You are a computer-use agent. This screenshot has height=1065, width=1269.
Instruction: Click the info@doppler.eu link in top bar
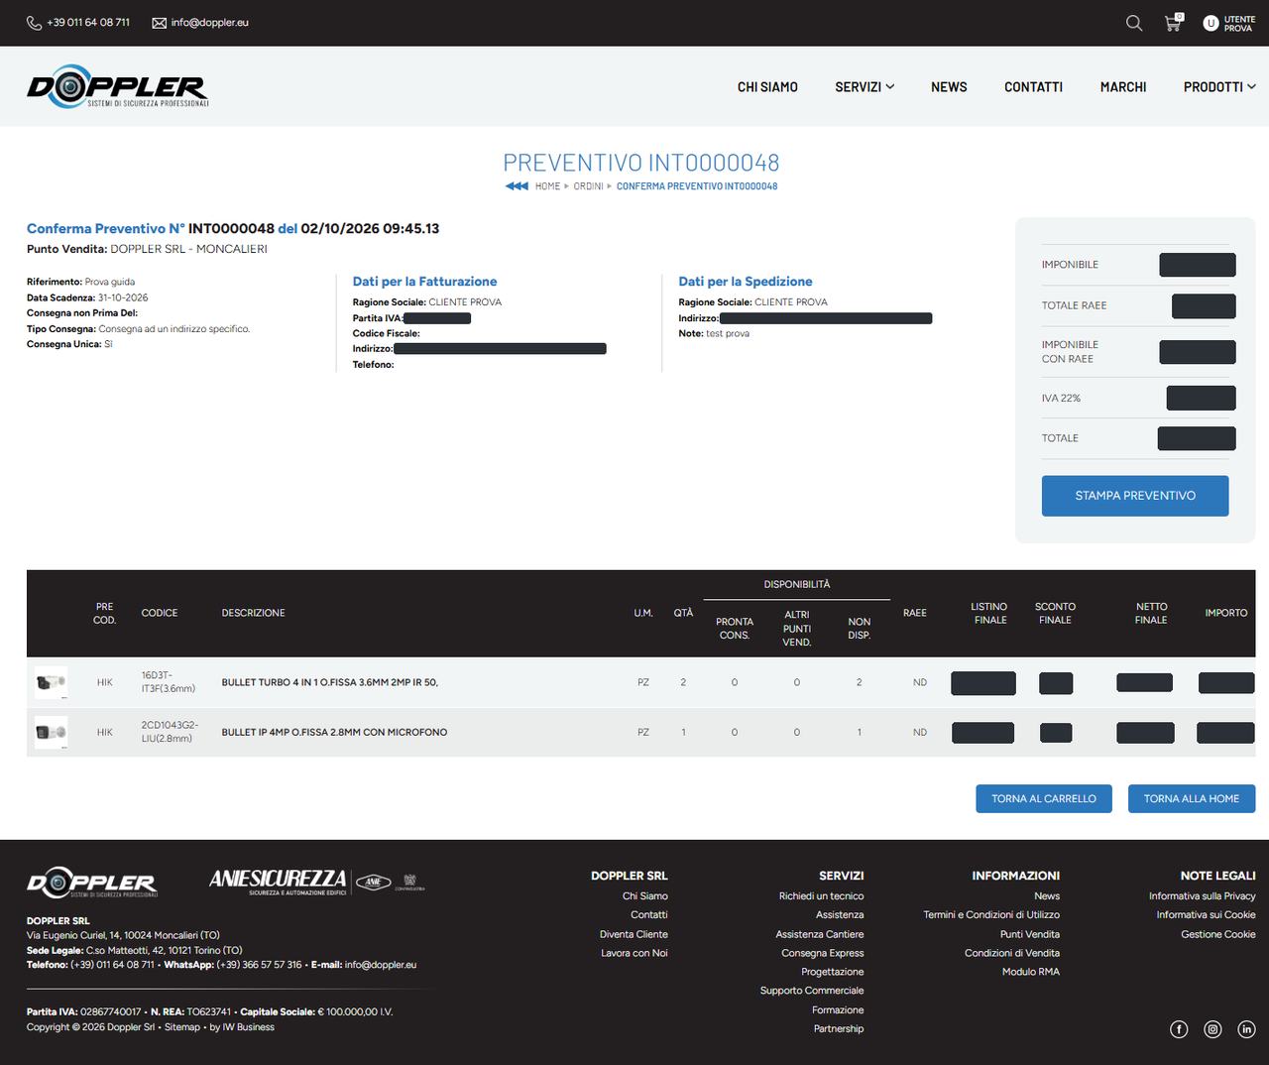coord(209,23)
